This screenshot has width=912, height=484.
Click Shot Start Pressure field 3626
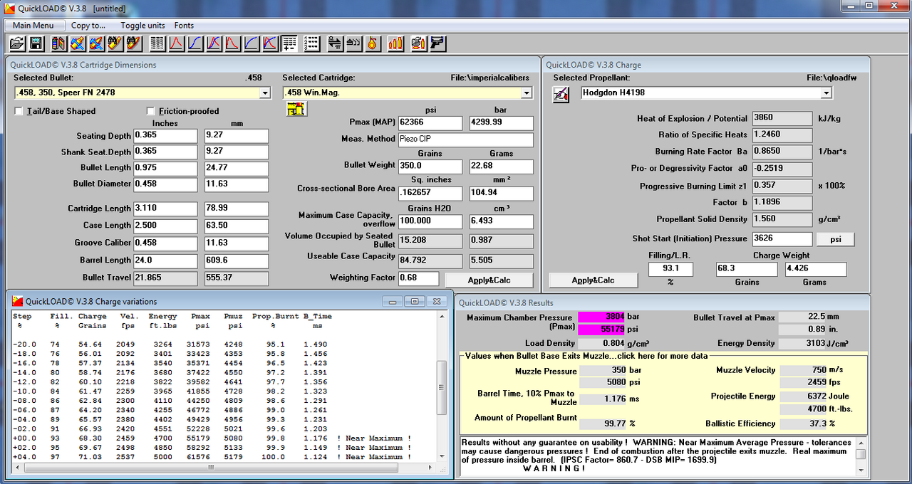click(782, 239)
